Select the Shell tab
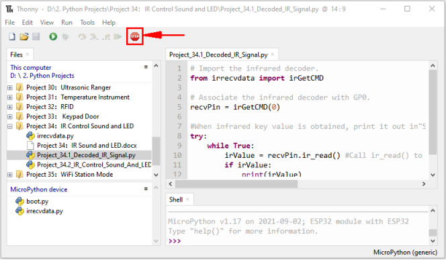The height and width of the screenshot is (260, 446). tap(176, 200)
